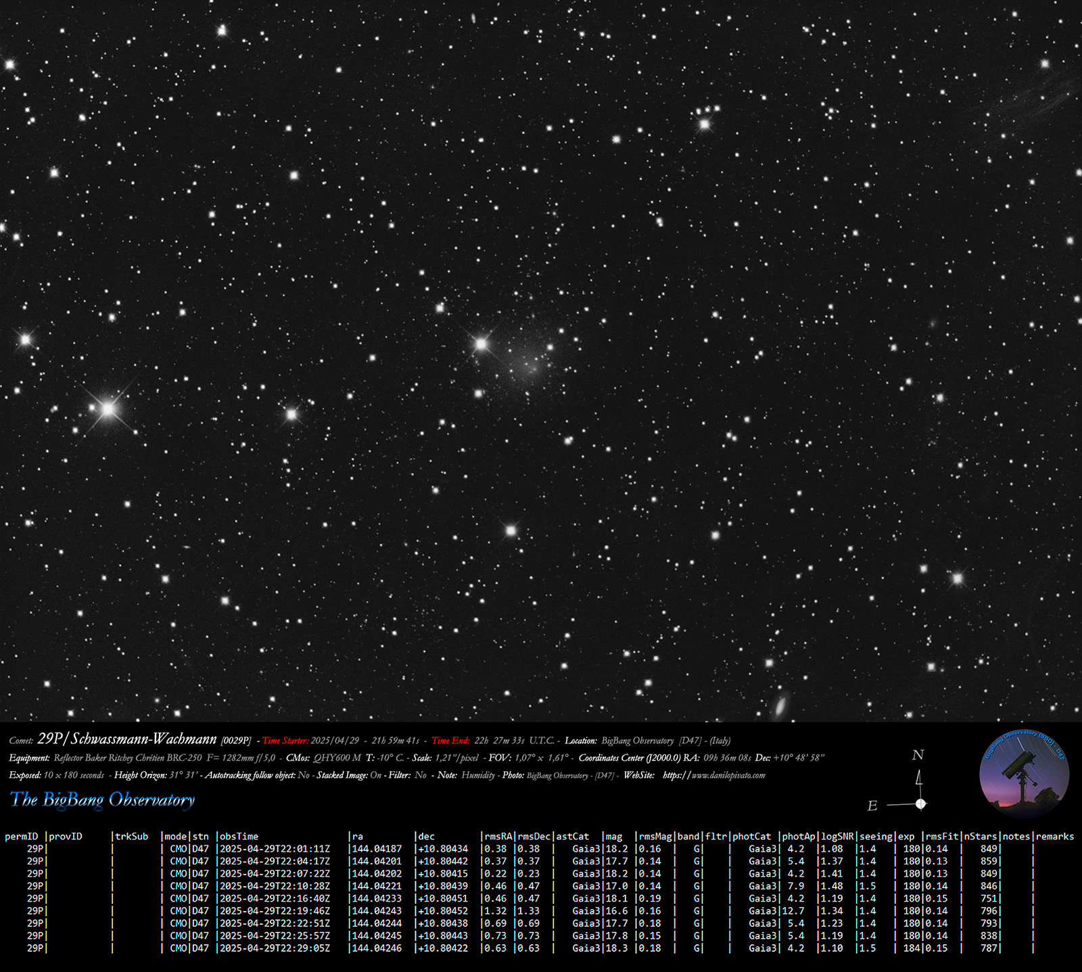Click the brightest star with diffraction spikes at left

coord(108,409)
